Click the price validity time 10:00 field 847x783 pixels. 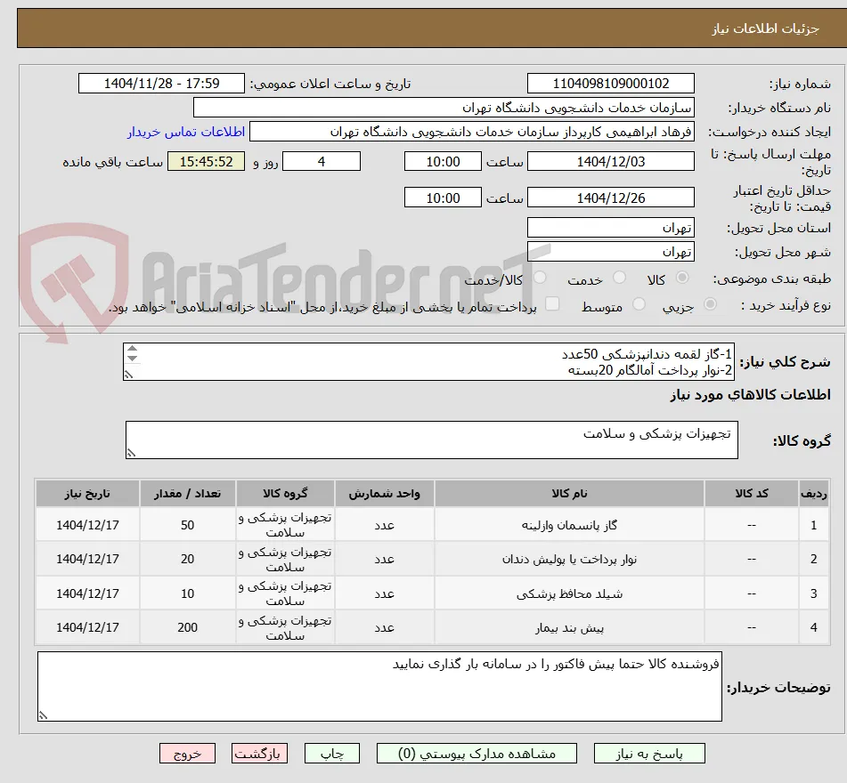pyautogui.click(x=443, y=198)
